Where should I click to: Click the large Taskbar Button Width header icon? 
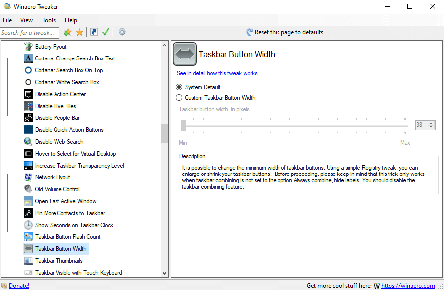pyautogui.click(x=185, y=54)
